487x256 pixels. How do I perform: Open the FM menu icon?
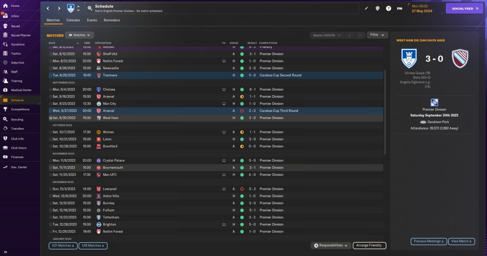click(399, 8)
